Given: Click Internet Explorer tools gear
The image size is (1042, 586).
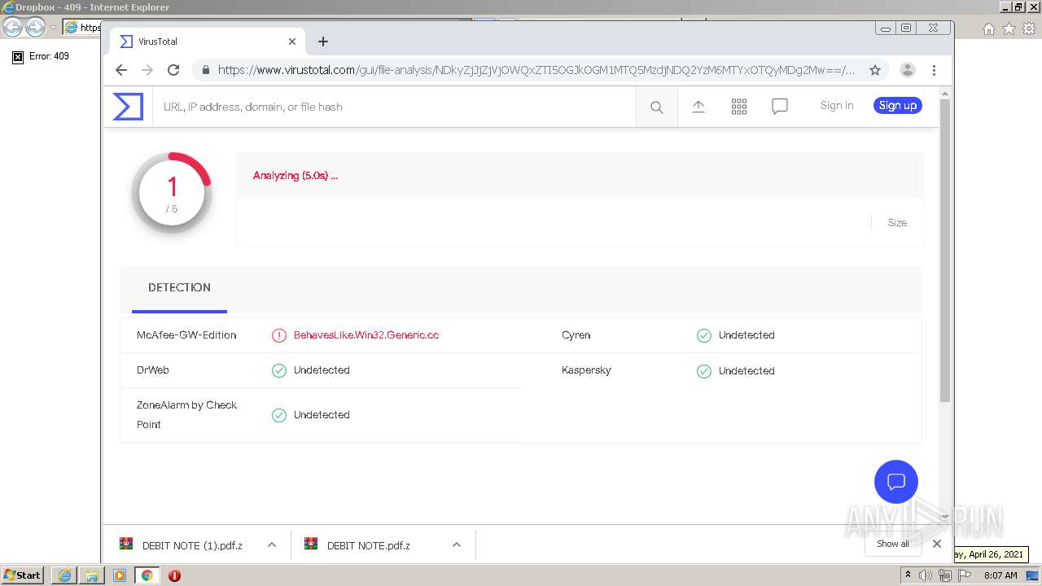Looking at the screenshot, I should [x=1029, y=28].
